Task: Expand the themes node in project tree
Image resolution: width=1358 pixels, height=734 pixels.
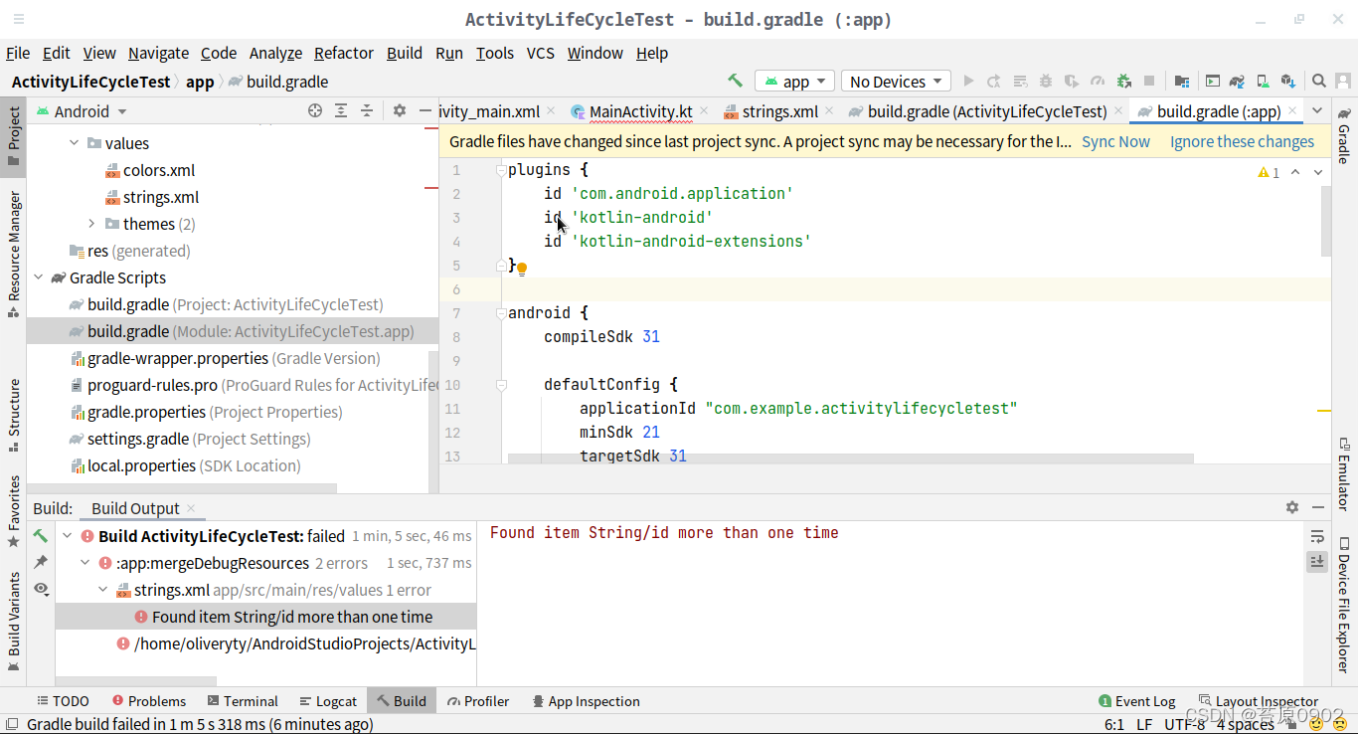Action: [x=91, y=223]
